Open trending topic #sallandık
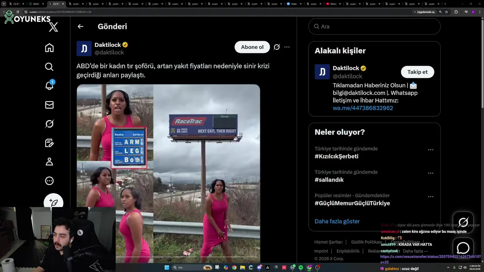 [329, 180]
